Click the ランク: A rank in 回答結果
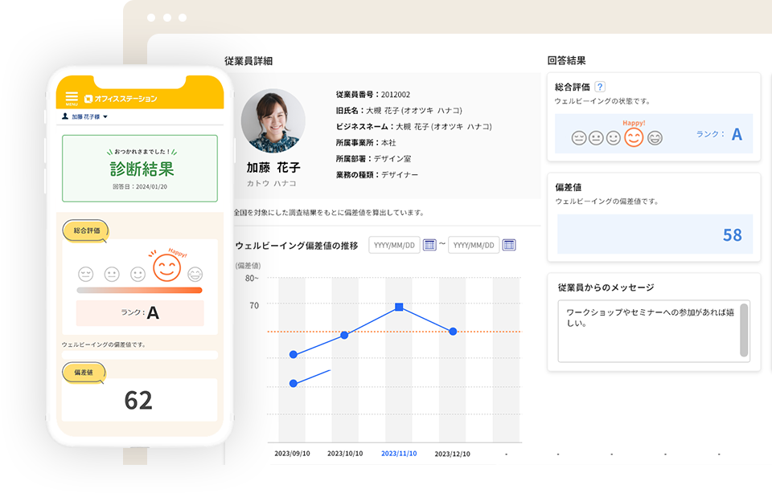The width and height of the screenshot is (772, 493). (x=719, y=134)
